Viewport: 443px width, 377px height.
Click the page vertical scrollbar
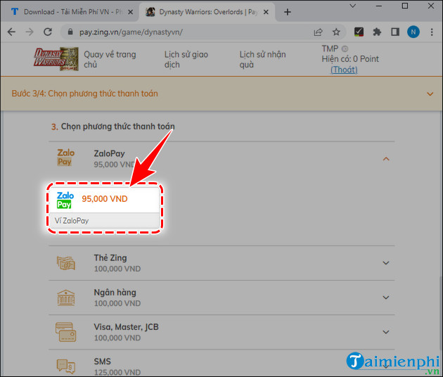pyautogui.click(x=441, y=314)
